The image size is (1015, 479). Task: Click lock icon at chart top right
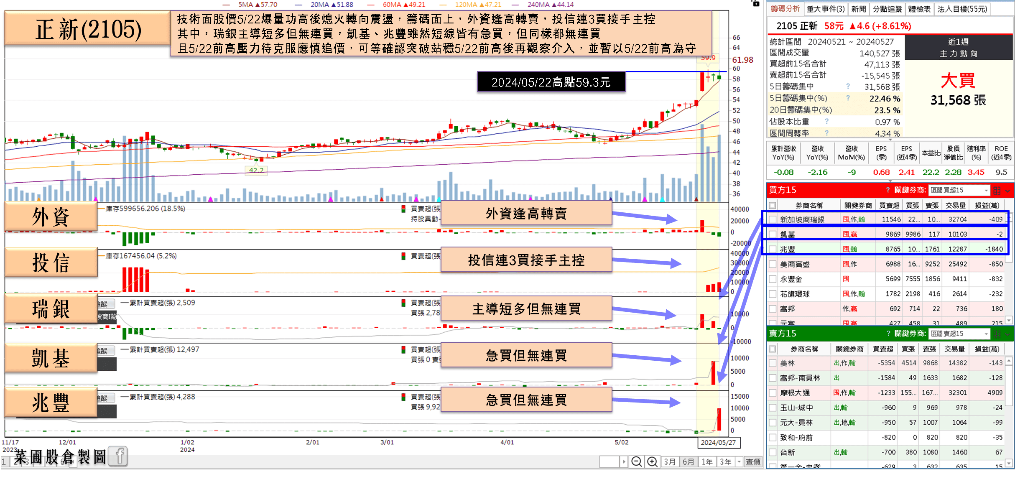(755, 3)
